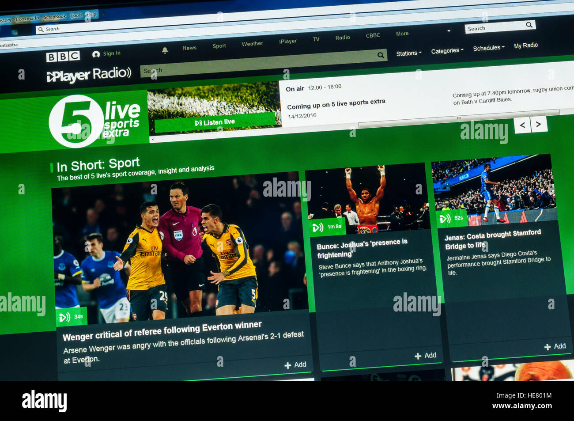The width and height of the screenshot is (574, 421).
Task: Open the iPlayer section
Action: tap(288, 42)
